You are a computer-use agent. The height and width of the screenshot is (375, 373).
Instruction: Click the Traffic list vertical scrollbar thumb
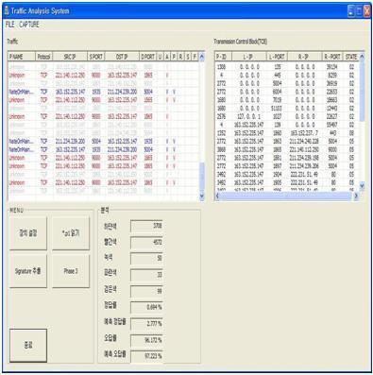point(202,177)
